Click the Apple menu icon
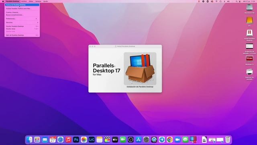 [x=3, y=1]
